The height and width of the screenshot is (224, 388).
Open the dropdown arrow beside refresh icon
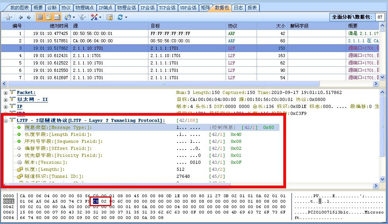[126, 17]
